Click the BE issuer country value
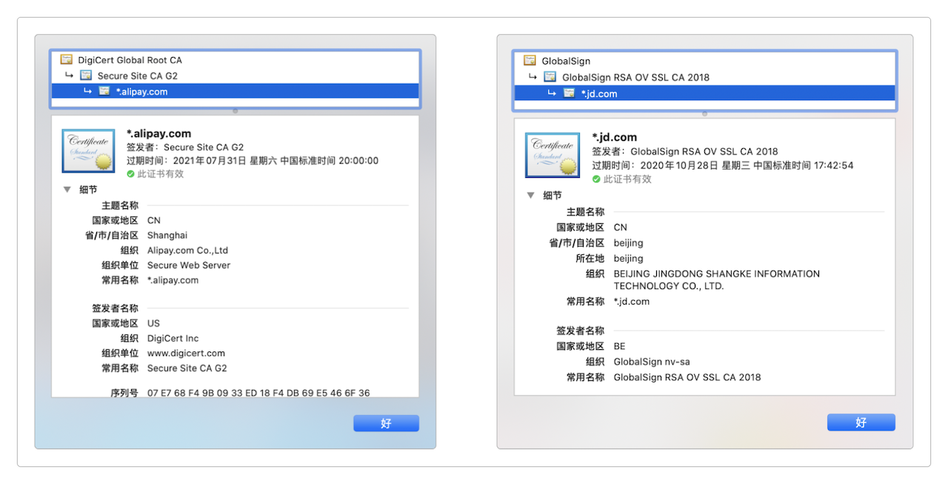 click(620, 346)
